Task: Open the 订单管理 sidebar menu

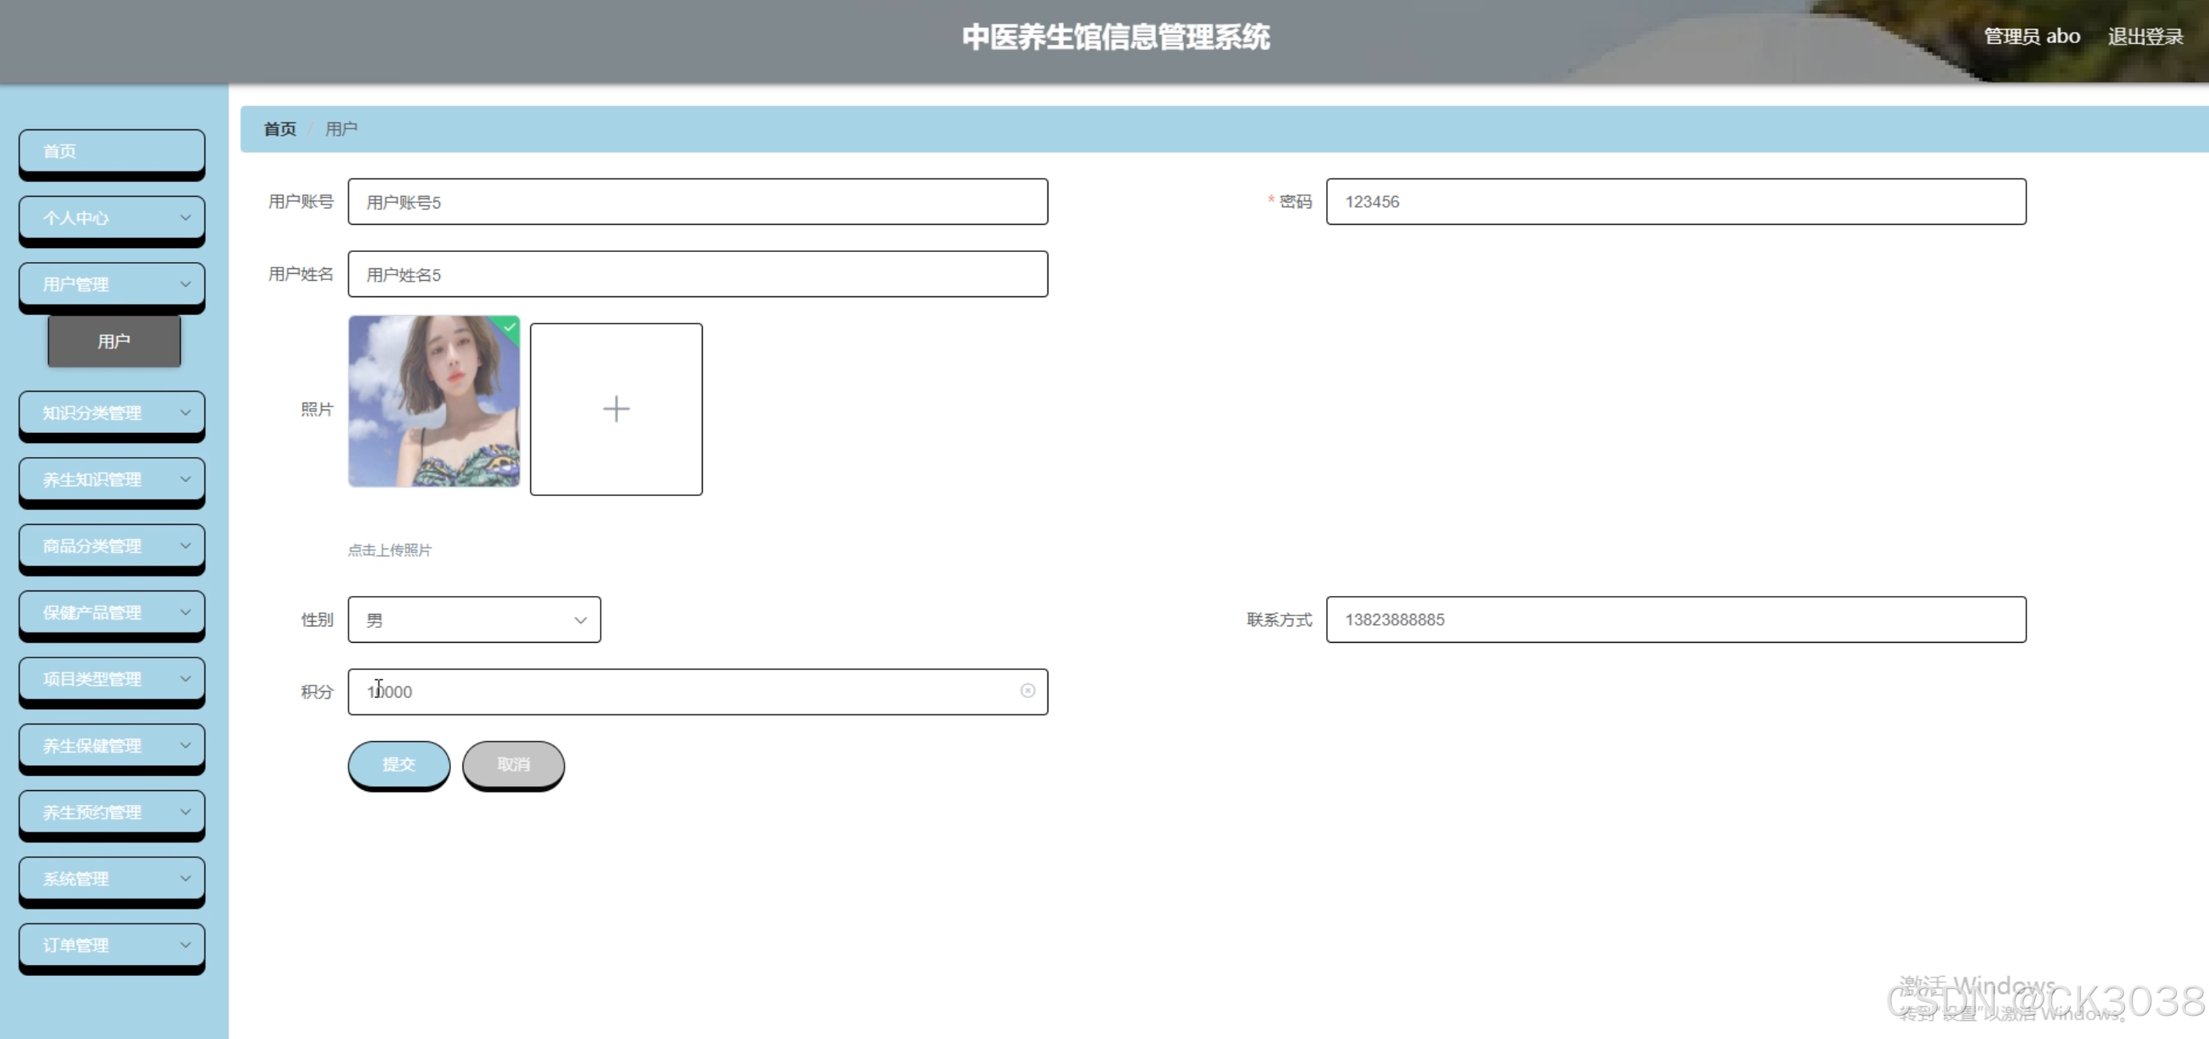Action: click(x=112, y=945)
